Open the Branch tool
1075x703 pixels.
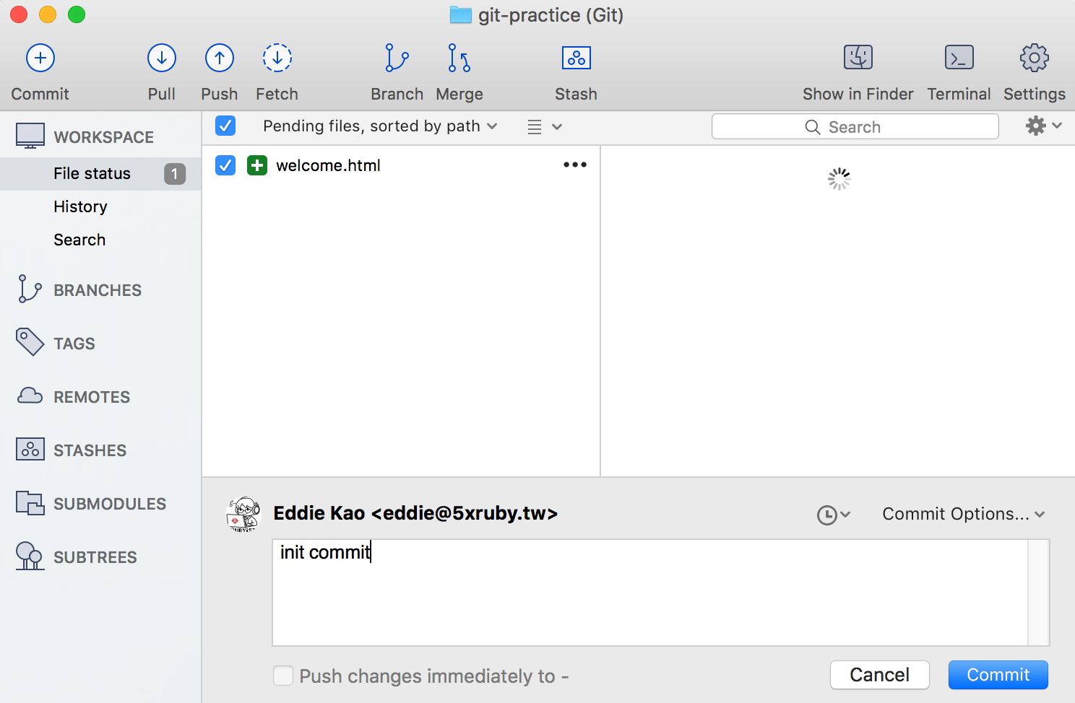(x=397, y=58)
